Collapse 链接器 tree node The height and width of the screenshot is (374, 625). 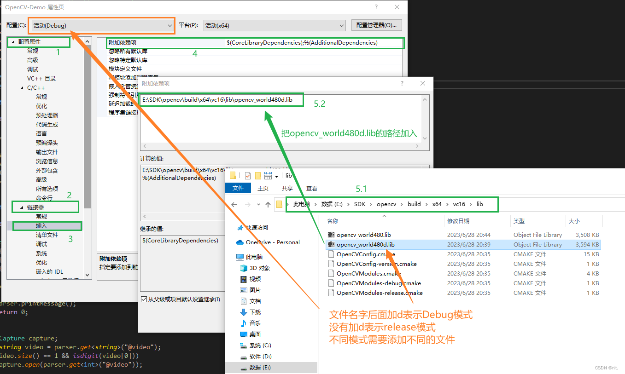point(22,207)
